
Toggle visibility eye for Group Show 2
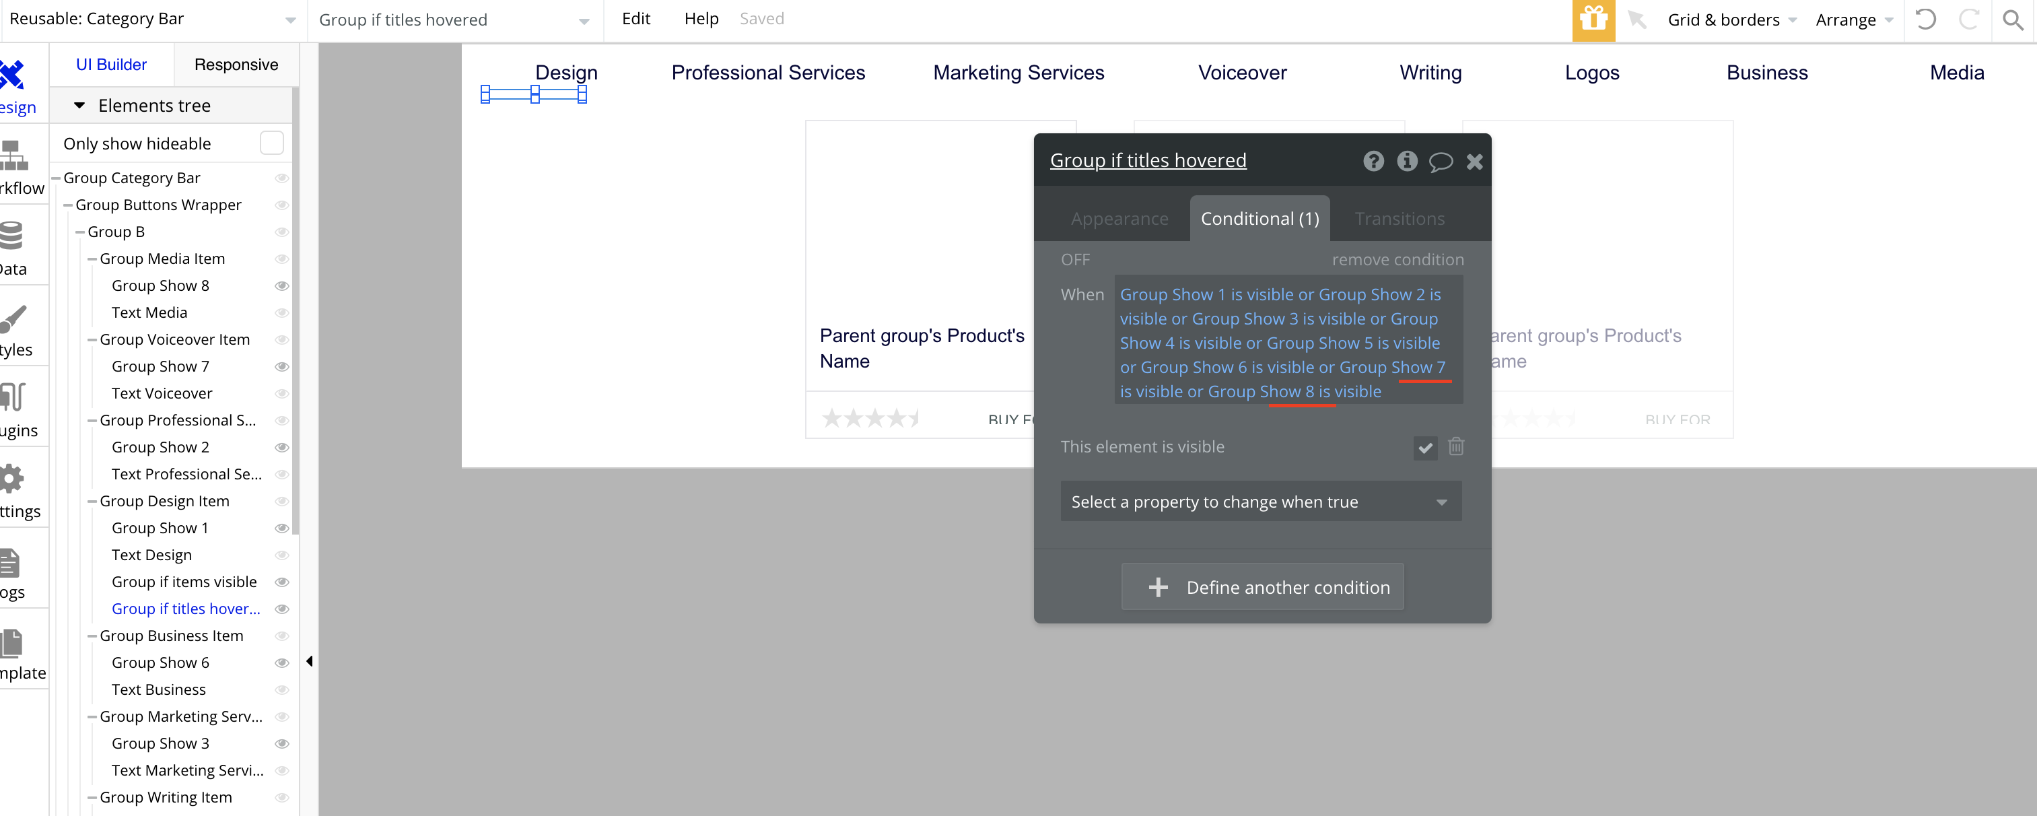click(x=281, y=447)
